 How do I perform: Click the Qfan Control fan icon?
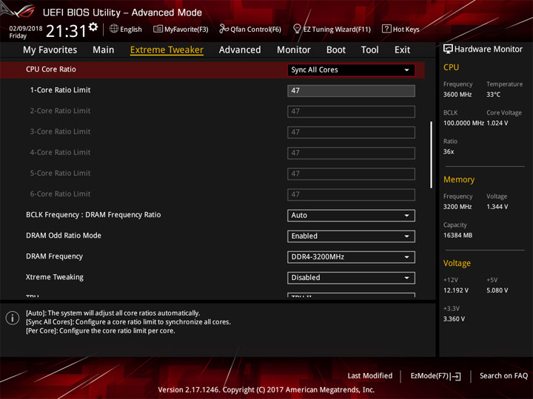tap(224, 29)
